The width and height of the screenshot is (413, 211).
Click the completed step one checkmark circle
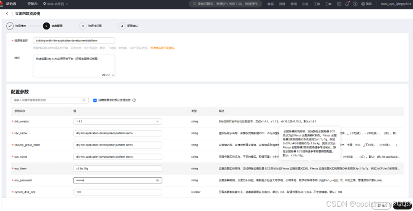point(10,26)
